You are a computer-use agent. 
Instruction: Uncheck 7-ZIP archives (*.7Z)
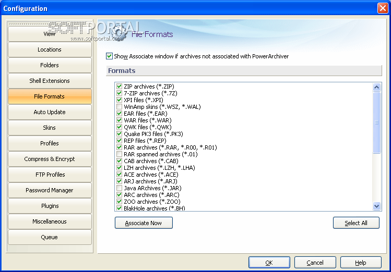[x=119, y=93]
